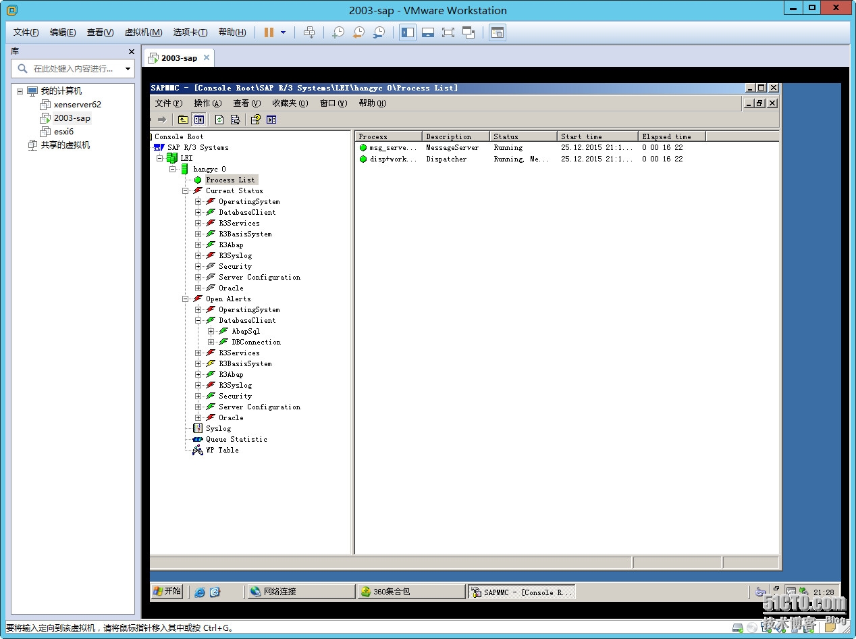Select 共享的虚拟机 in the library
The image size is (856, 639).
(65, 145)
